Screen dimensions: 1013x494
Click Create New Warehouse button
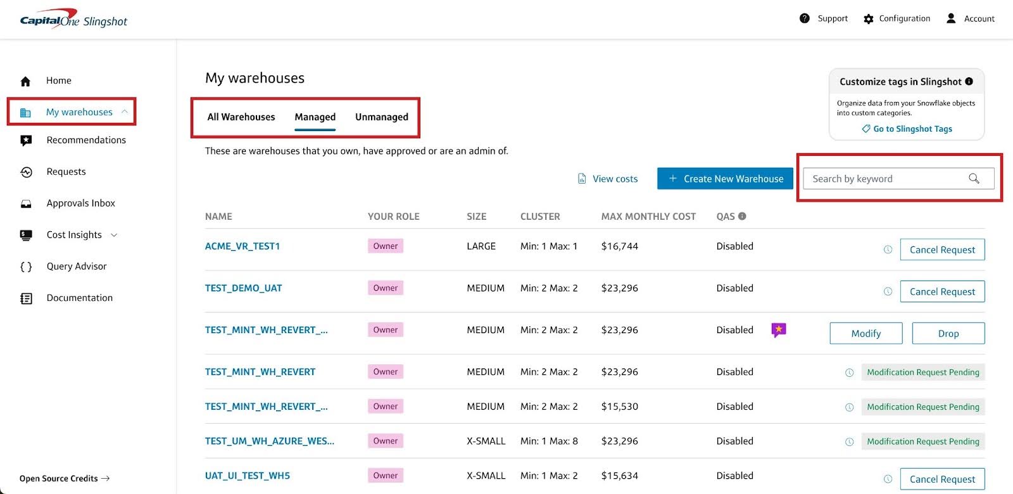(725, 179)
